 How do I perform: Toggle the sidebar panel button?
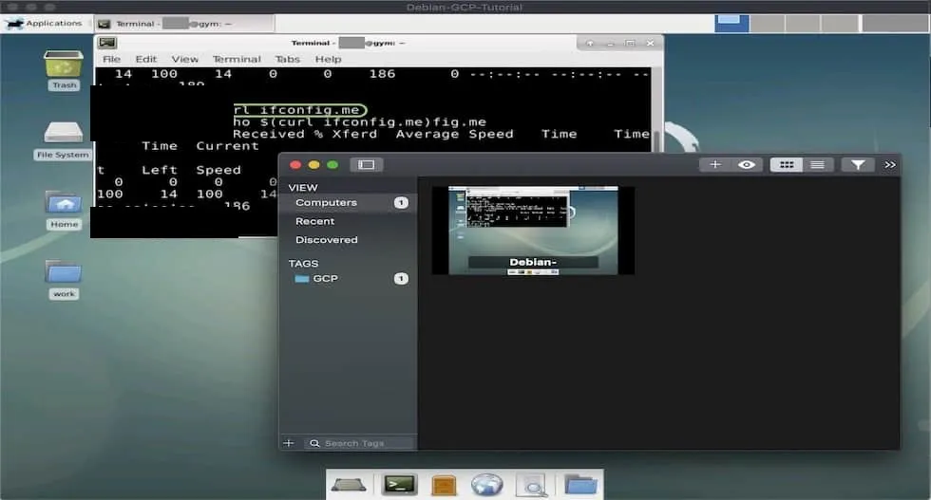point(366,164)
